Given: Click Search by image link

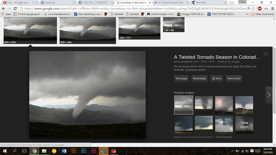Looking at the screenshot, I should pos(229,62).
